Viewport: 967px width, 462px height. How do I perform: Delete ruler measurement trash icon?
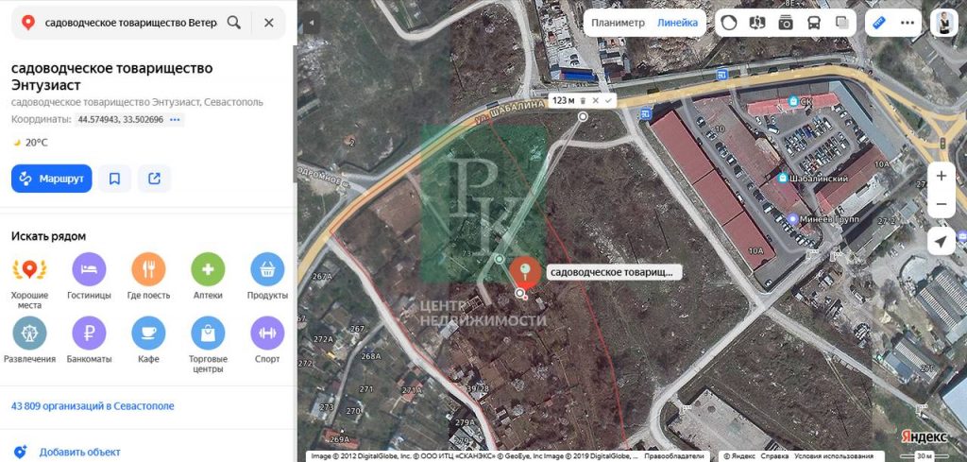[x=584, y=100]
